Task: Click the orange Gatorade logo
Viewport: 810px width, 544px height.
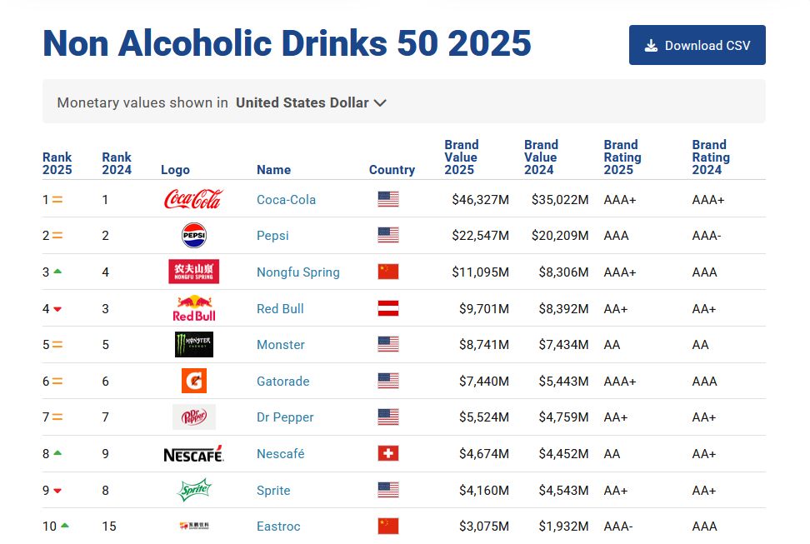Action: pyautogui.click(x=193, y=381)
